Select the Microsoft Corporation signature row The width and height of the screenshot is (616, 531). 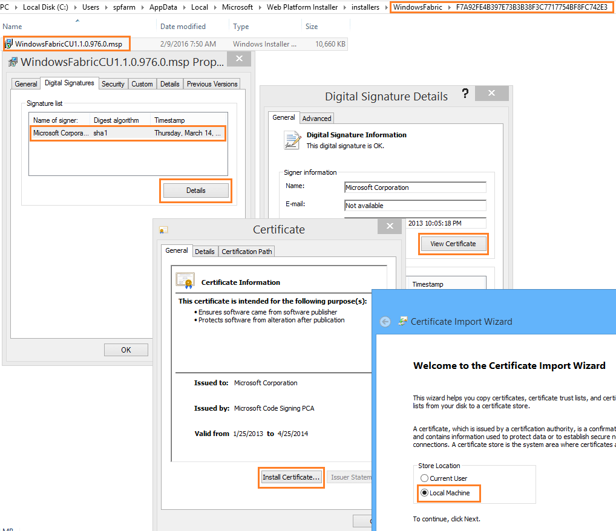[128, 133]
